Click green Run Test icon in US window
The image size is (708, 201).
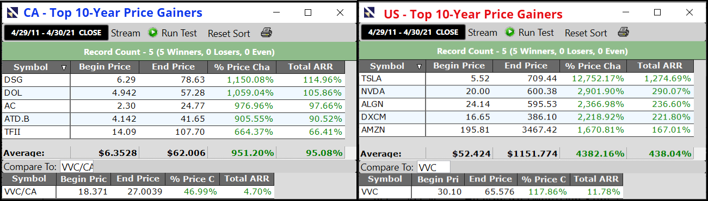click(x=509, y=32)
